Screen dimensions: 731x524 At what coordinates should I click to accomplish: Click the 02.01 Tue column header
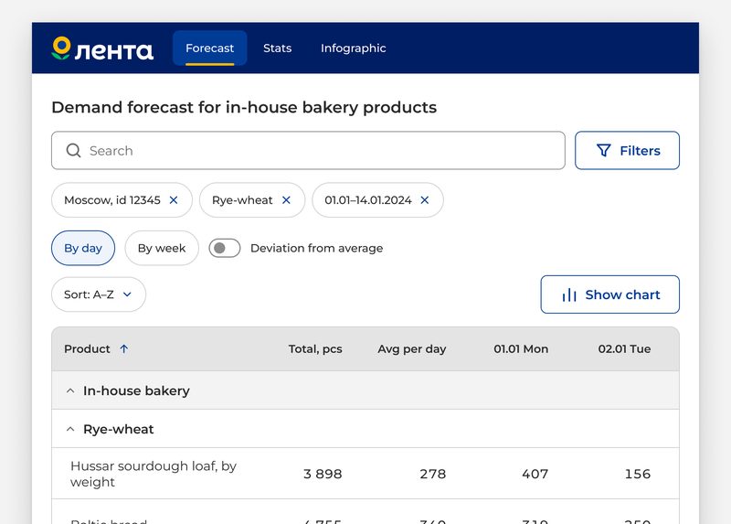pos(624,348)
